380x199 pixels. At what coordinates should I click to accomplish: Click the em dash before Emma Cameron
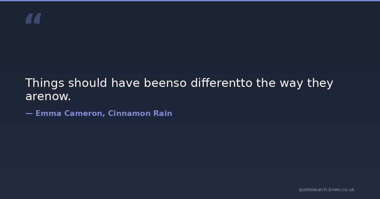click(x=29, y=113)
